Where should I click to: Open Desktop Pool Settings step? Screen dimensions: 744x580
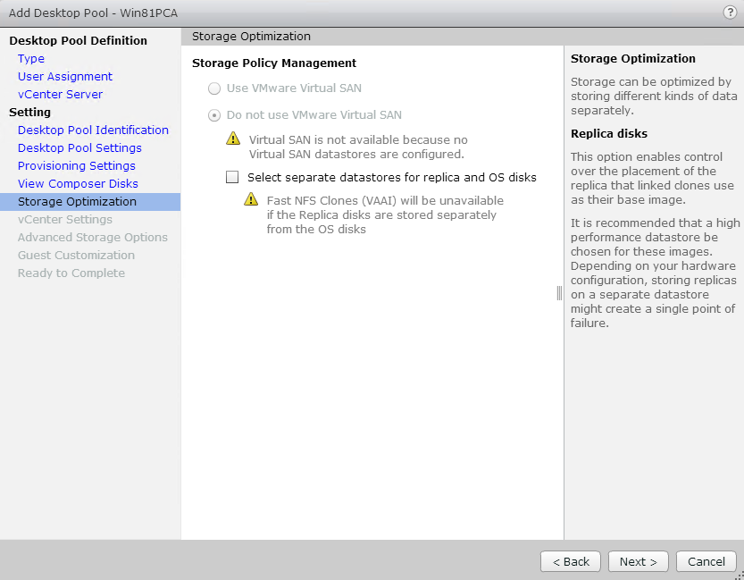pos(79,148)
